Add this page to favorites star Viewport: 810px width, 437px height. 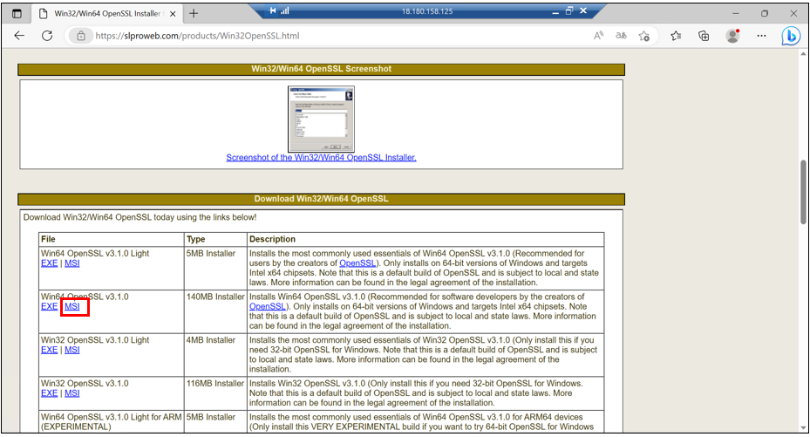(643, 36)
